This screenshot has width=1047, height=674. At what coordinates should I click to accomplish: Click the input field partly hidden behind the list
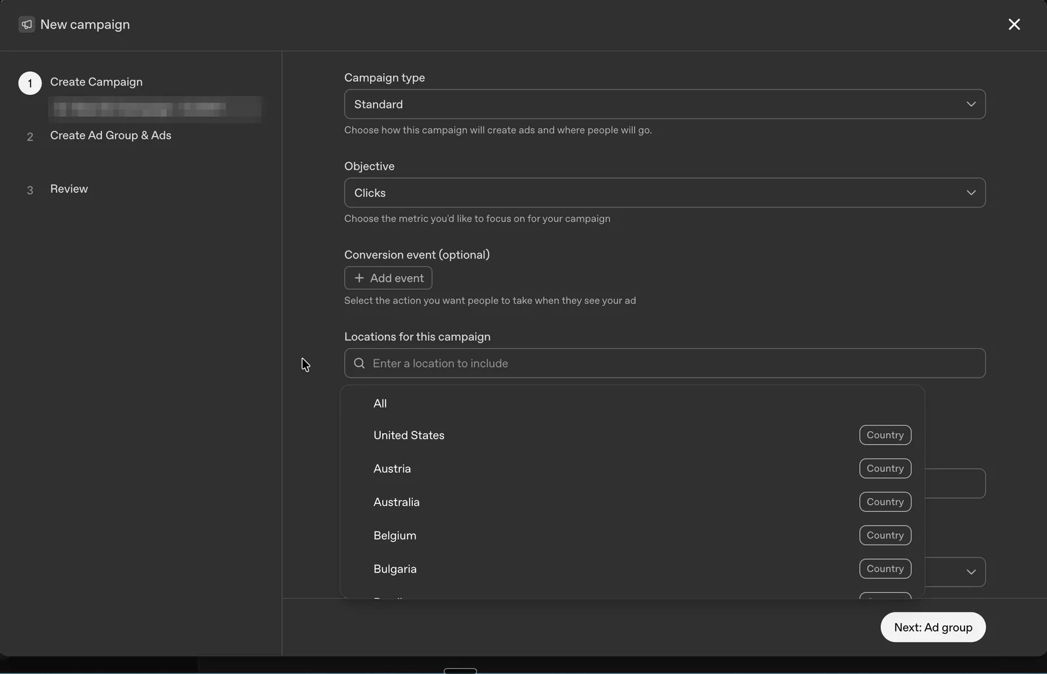coord(955,484)
